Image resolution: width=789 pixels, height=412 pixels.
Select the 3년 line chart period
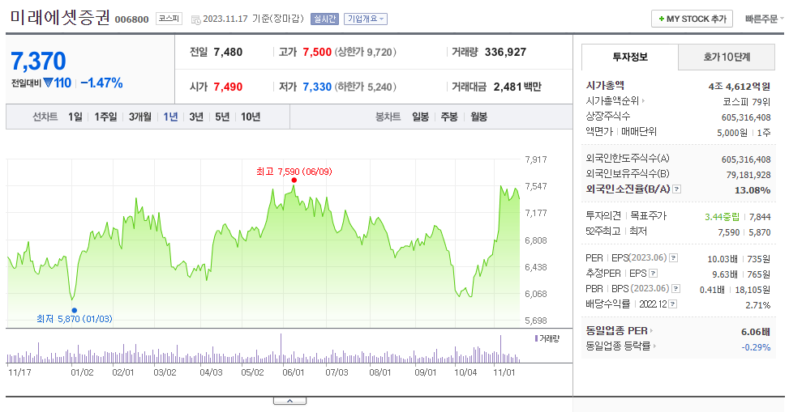click(196, 117)
